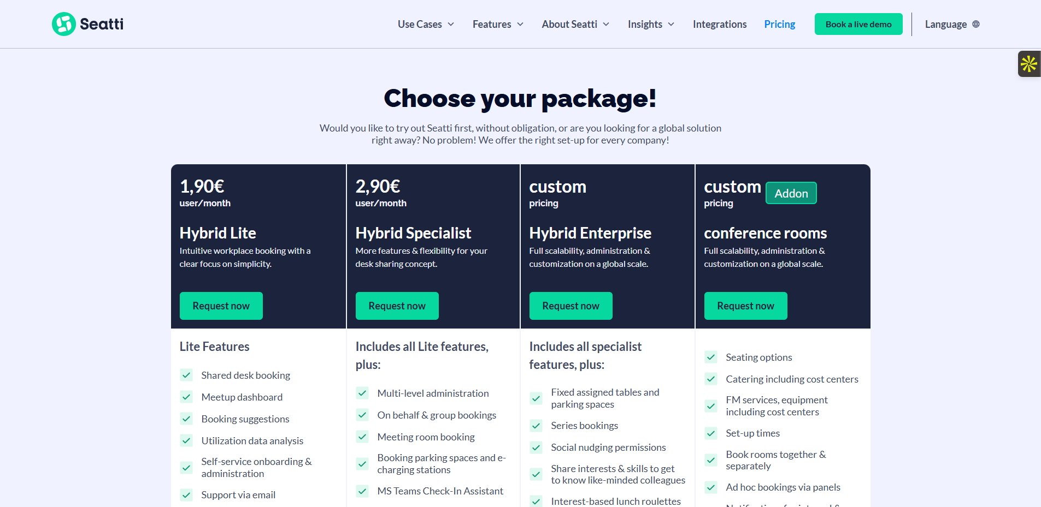Click the check box for Meetup dashboard
Viewport: 1041px width, 507px height.
coord(186,397)
